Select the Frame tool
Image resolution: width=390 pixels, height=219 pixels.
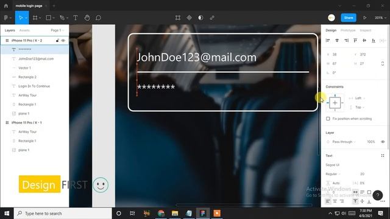pos(35,18)
